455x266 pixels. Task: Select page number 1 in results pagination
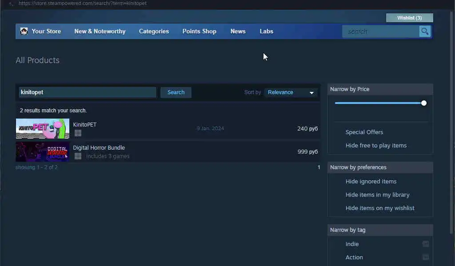point(319,167)
